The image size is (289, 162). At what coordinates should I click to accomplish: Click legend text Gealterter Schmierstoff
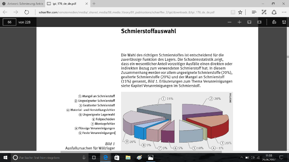click(x=99, y=105)
